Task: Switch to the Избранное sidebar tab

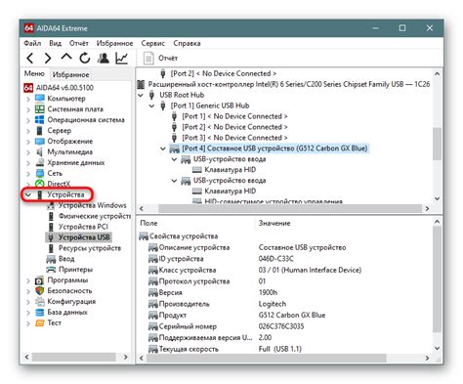Action: coord(71,74)
